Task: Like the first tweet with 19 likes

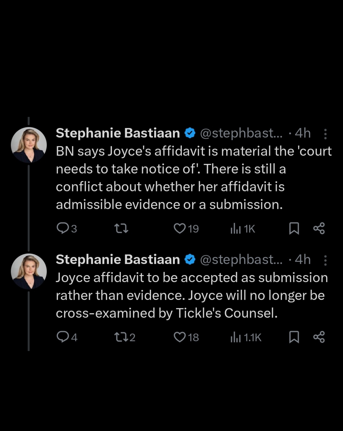Action: pos(186,229)
